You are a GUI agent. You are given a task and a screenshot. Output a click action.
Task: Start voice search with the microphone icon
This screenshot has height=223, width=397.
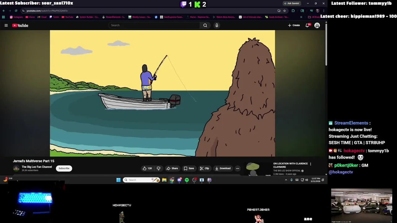click(217, 25)
